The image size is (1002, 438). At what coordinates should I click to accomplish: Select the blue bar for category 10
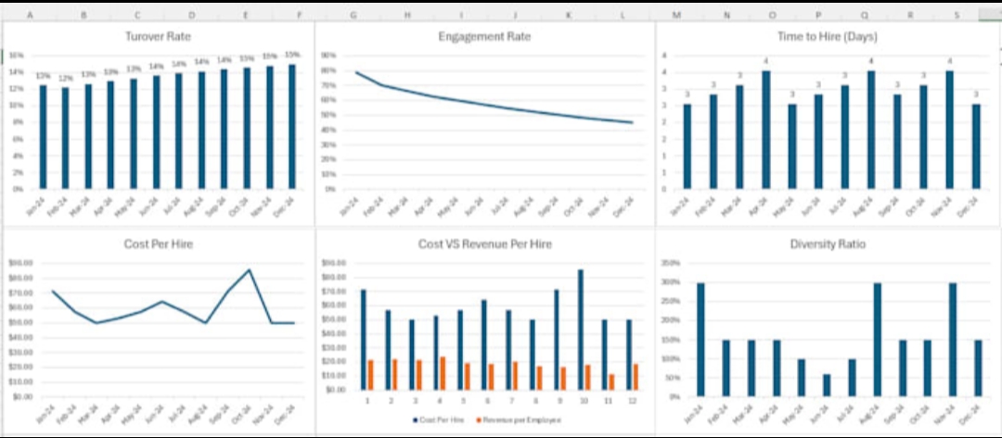click(580, 330)
